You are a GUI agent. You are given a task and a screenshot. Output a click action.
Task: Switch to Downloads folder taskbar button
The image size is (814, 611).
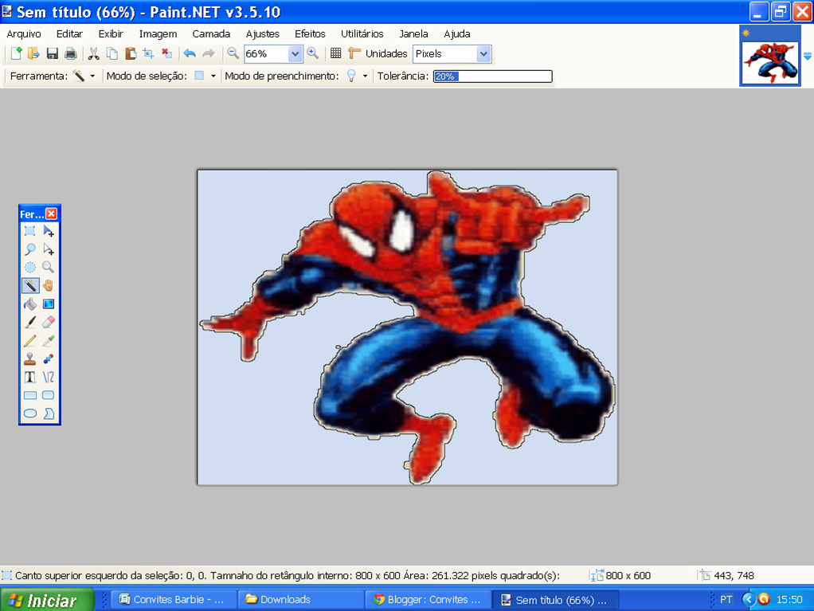tap(300, 600)
